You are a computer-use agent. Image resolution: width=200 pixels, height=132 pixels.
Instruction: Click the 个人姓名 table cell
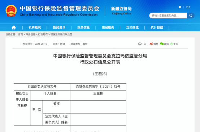[x=50, y=95]
